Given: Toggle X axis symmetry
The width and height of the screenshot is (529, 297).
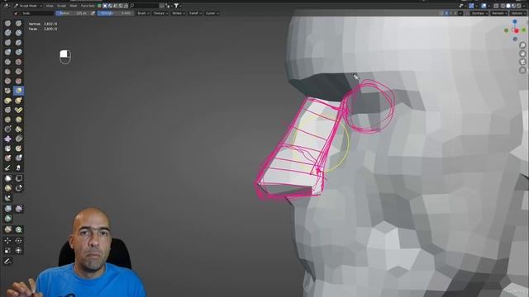Looking at the screenshot, I should pos(446,13).
